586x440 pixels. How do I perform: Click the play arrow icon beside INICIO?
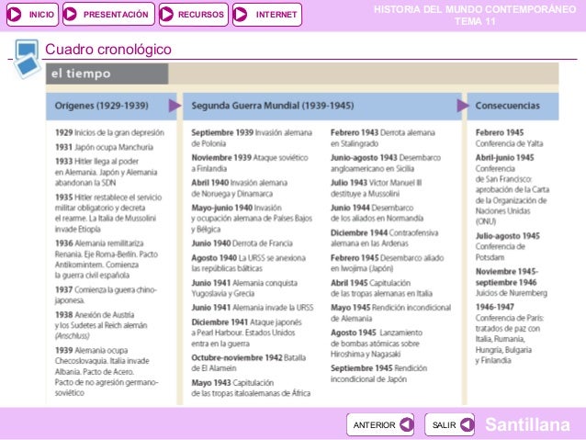click(15, 15)
